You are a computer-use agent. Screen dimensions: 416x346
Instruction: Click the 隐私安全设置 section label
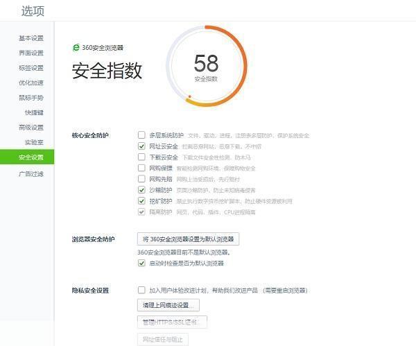point(90,291)
